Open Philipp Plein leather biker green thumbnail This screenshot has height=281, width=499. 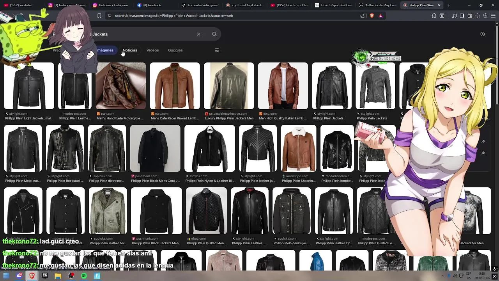[108, 211]
